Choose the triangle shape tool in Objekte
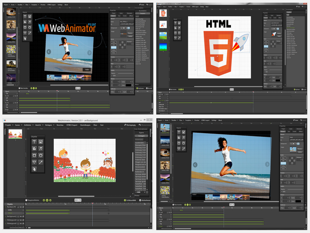 click(34, 162)
